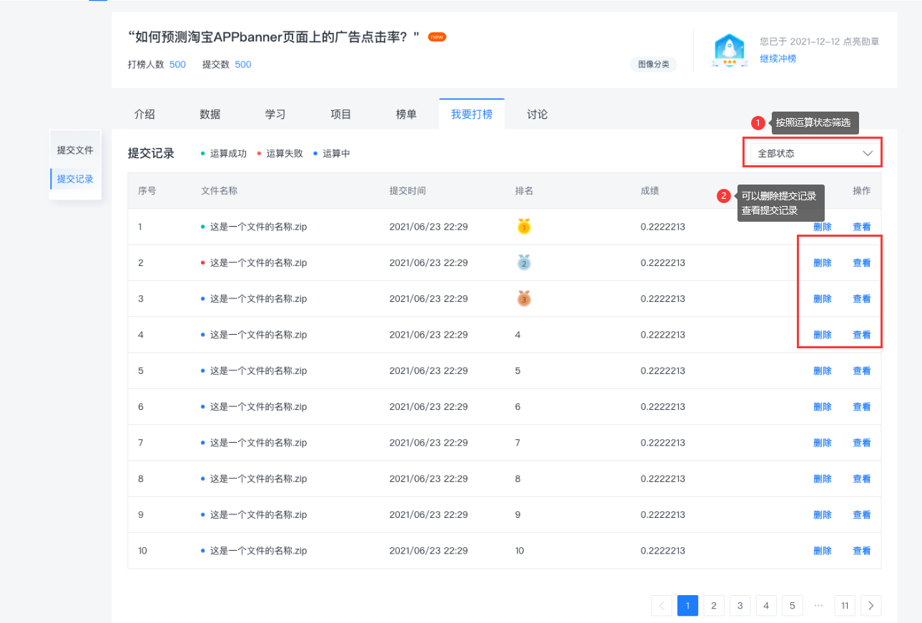Click the 提交时间 column header
922x623 pixels.
click(x=408, y=191)
